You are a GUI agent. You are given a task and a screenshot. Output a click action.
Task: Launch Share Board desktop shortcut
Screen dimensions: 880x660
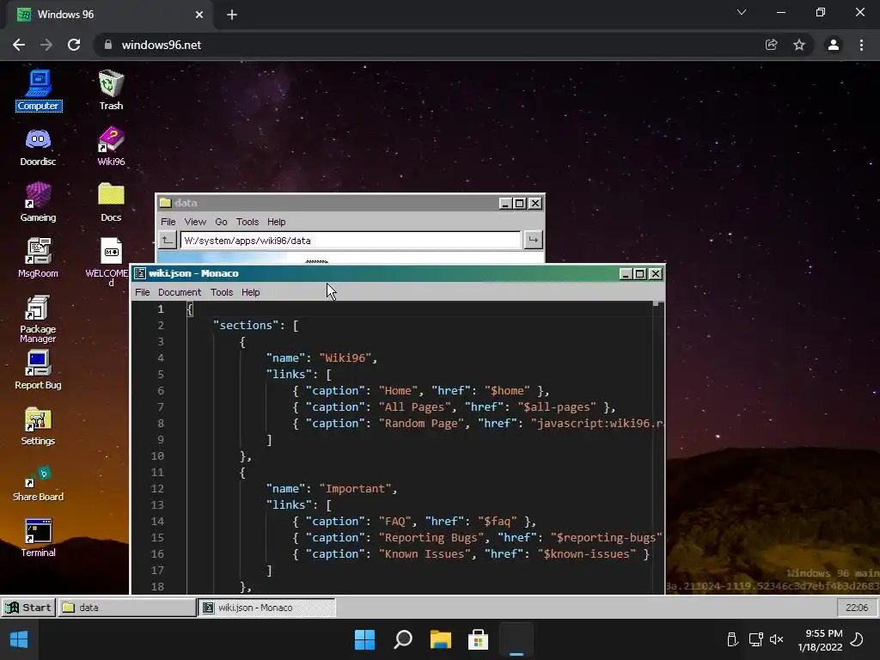38,483
